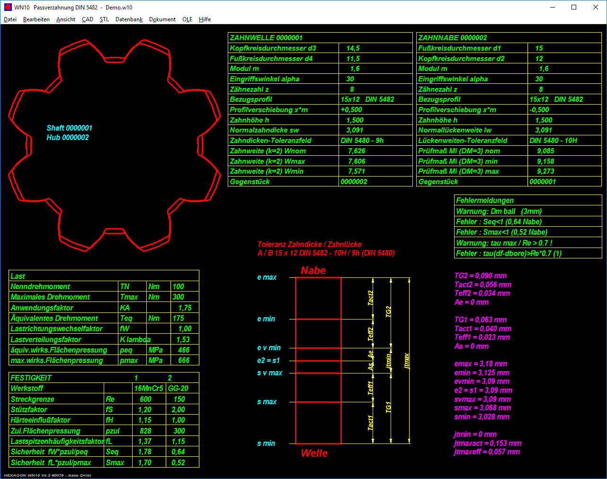Click the FESTIGKEIT table header
Screen dimensions: 607x479
31,378
